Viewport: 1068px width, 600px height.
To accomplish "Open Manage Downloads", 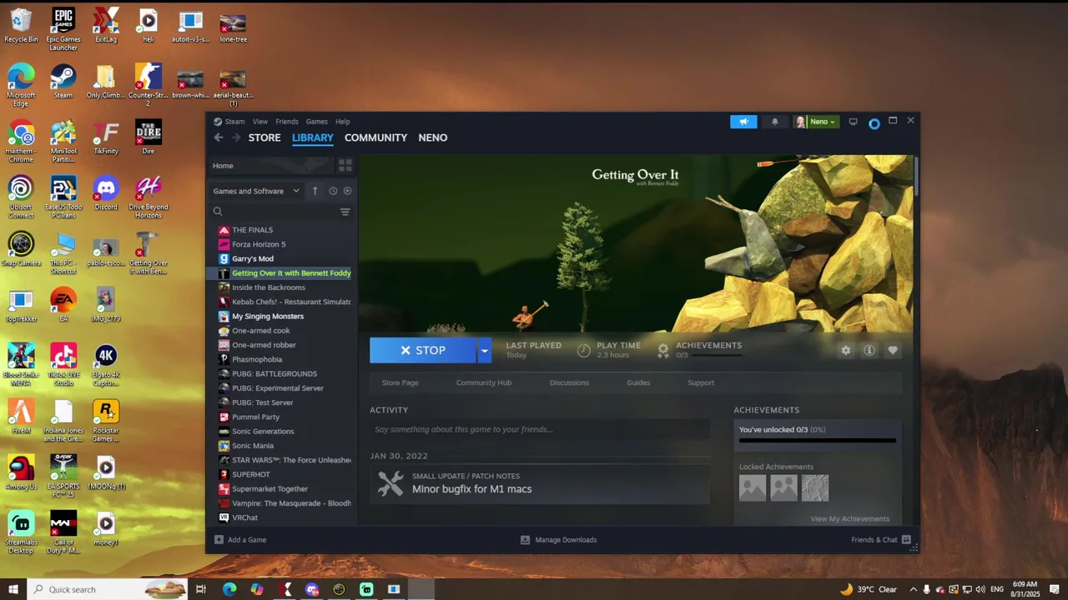I will pyautogui.click(x=558, y=540).
